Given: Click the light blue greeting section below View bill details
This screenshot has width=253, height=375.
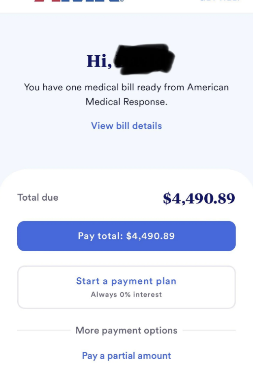Looking at the screenshot, I should pyautogui.click(x=126, y=150).
